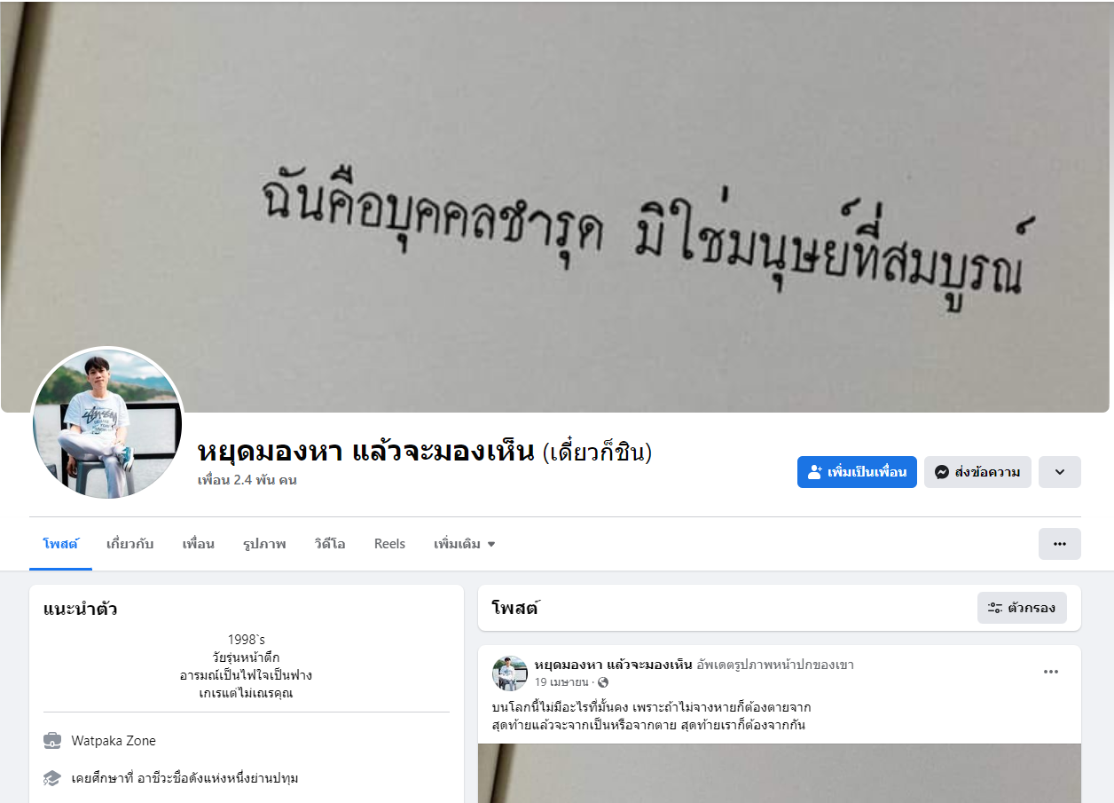Switch to the เกี่ยวกับ tab
Screen dimensions: 1114x803
[129, 544]
